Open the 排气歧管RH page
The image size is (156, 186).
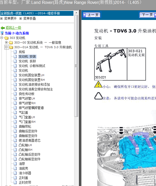[27, 103]
